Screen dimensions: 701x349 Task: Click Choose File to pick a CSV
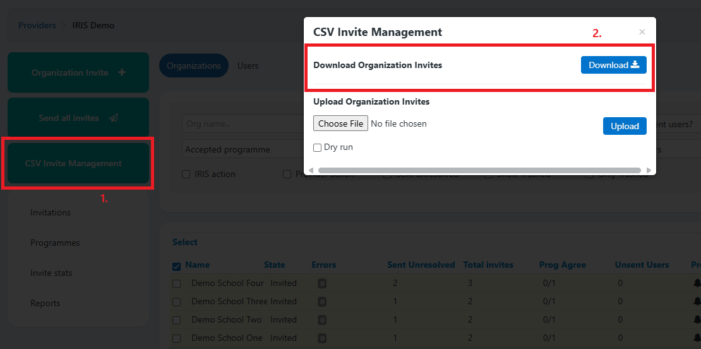pyautogui.click(x=340, y=123)
